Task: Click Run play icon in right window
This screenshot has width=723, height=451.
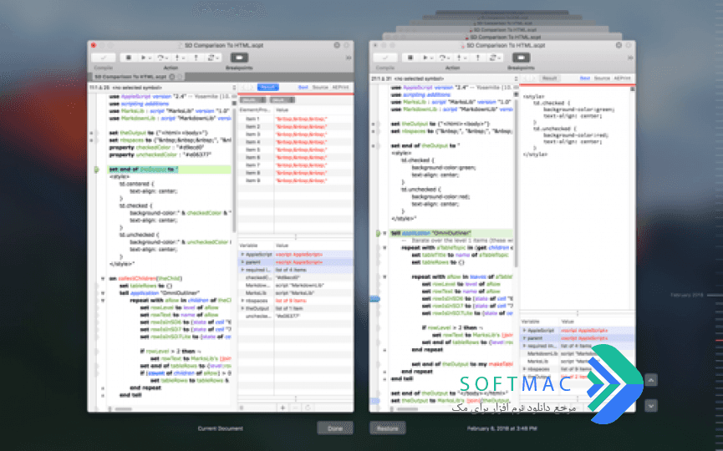Action: tap(426, 58)
